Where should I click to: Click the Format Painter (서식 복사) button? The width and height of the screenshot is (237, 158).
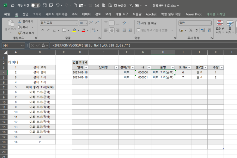[x=26, y=32]
